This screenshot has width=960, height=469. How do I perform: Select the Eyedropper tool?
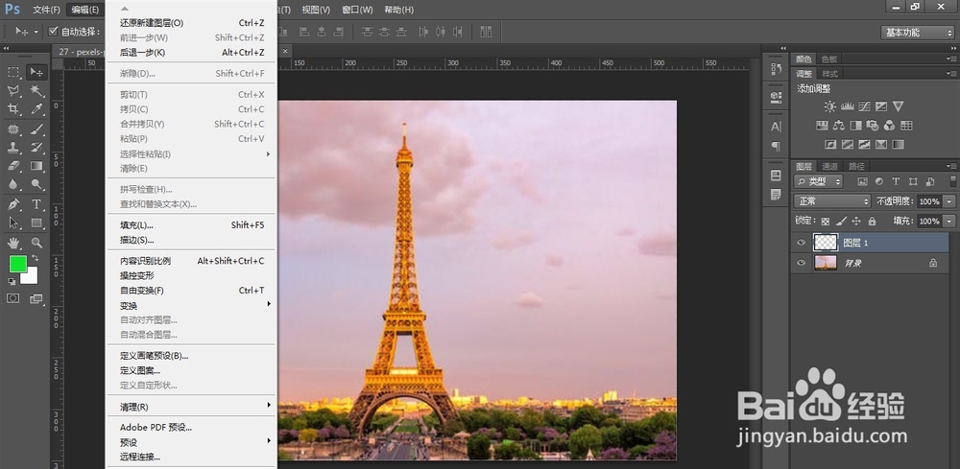point(36,108)
